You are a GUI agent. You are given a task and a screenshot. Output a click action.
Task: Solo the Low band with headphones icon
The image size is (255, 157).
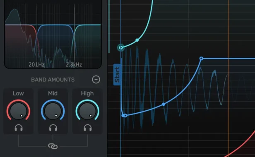(x=19, y=128)
